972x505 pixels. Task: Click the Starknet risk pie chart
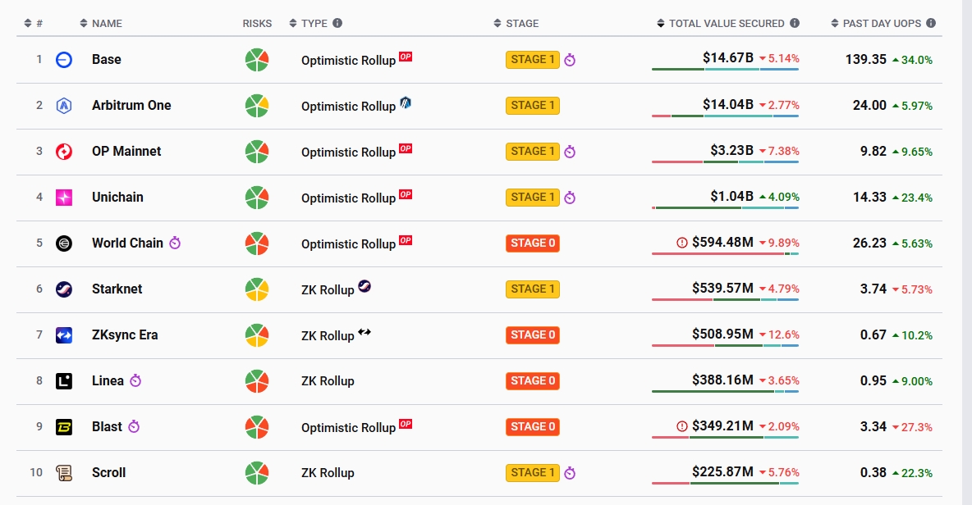257,289
